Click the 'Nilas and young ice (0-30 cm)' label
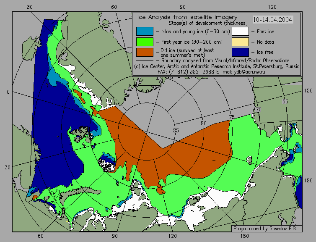Screen dimensions: 316x242 pos(195,32)
